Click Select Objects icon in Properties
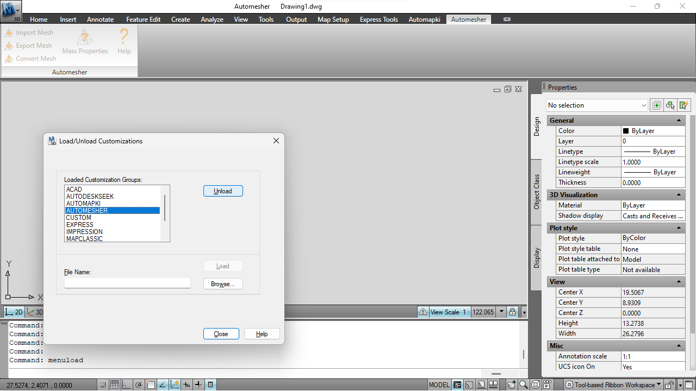The width and height of the screenshot is (696, 391). (x=670, y=105)
